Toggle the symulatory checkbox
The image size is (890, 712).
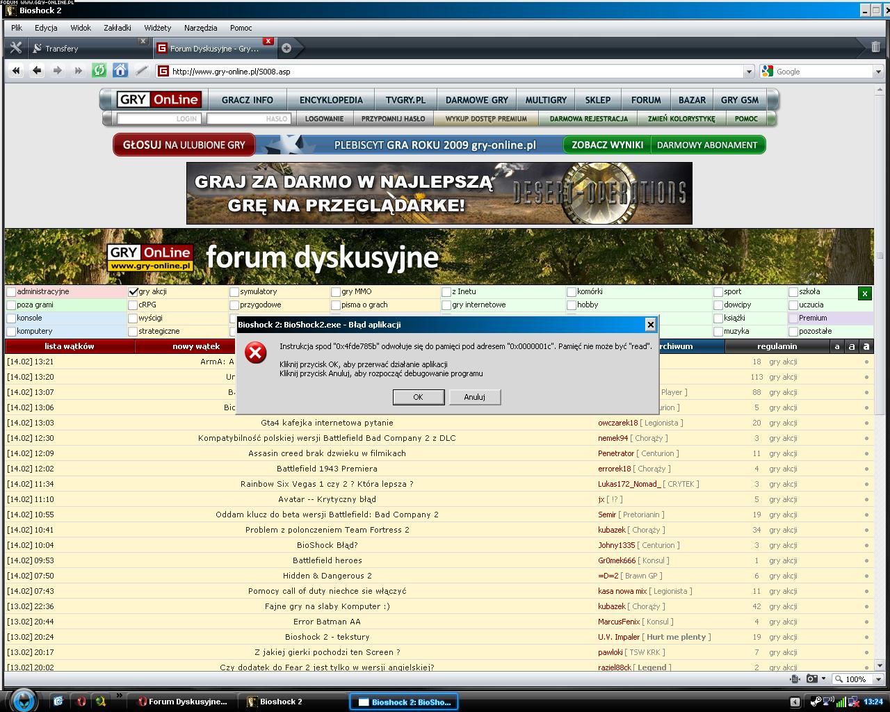click(x=234, y=292)
